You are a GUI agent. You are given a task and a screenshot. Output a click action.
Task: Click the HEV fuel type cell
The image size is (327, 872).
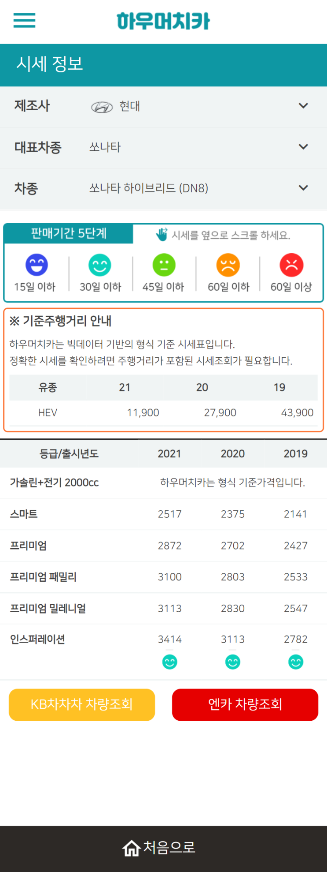48,412
